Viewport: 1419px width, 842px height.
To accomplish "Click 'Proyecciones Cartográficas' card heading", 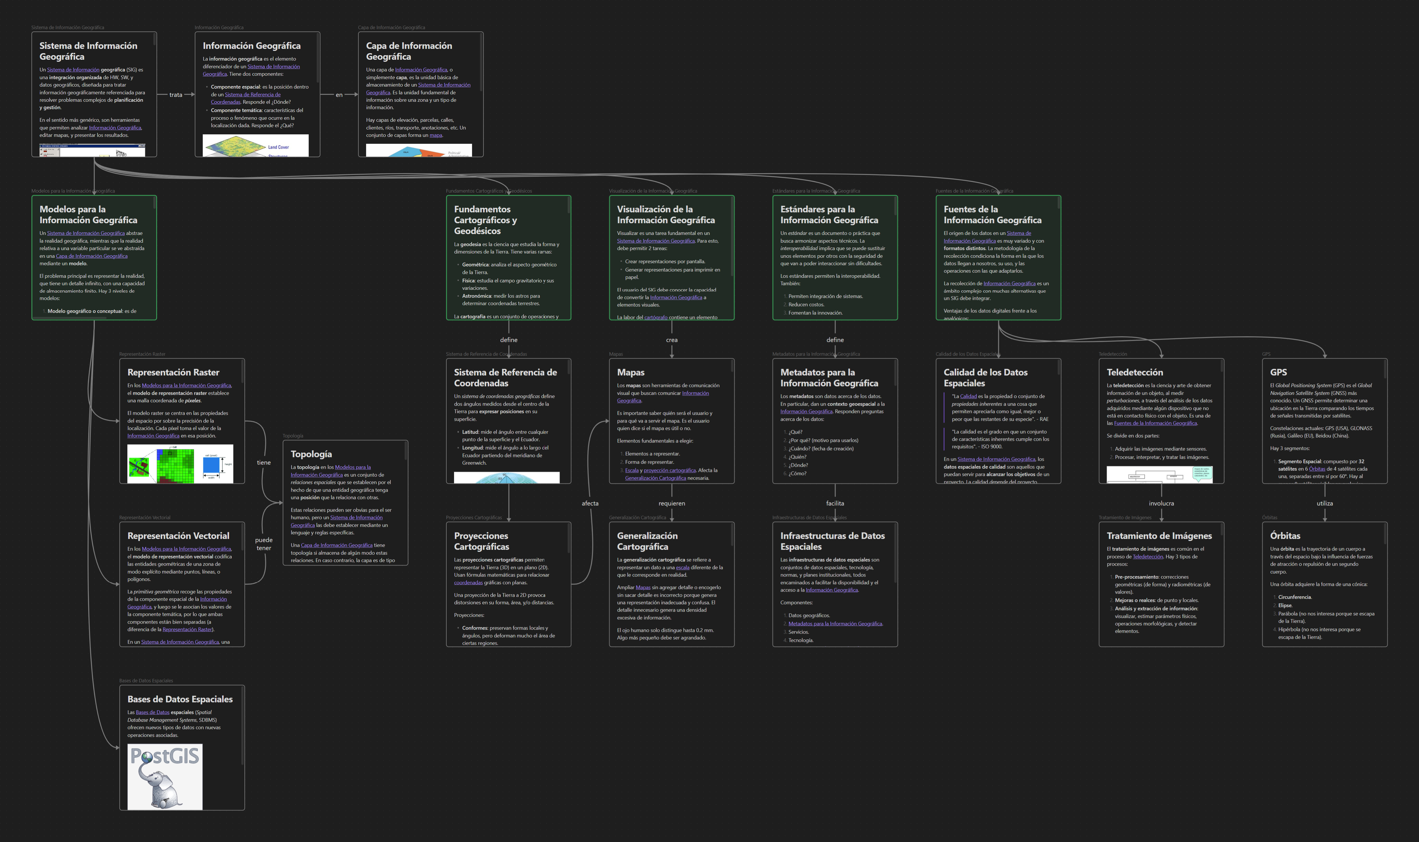I will pyautogui.click(x=481, y=541).
